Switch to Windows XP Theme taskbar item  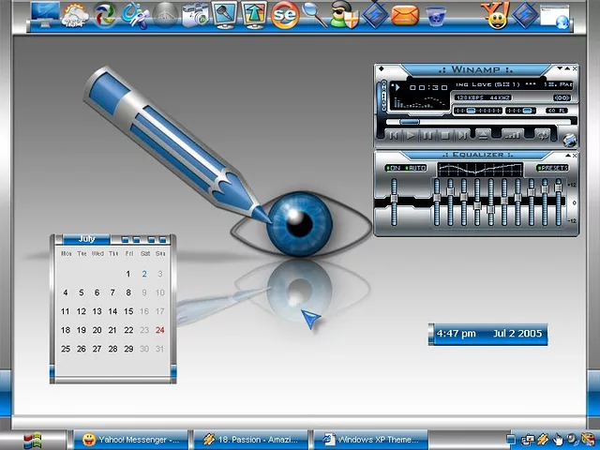[370, 439]
